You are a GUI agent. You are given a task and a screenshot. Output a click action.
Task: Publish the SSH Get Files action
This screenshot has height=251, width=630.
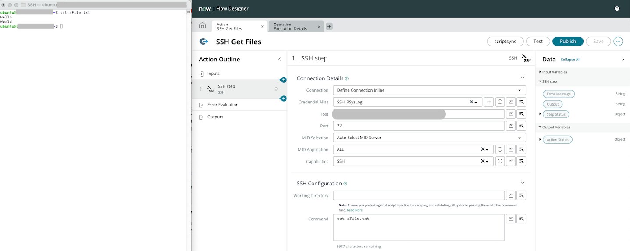[x=568, y=41]
